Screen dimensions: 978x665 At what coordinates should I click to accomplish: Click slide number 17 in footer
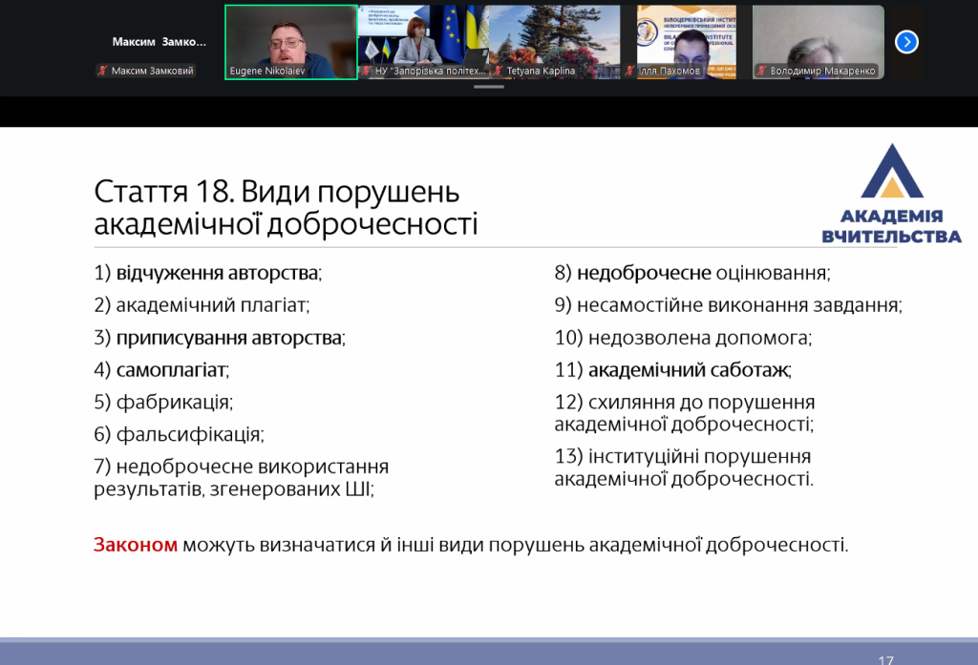[885, 658]
